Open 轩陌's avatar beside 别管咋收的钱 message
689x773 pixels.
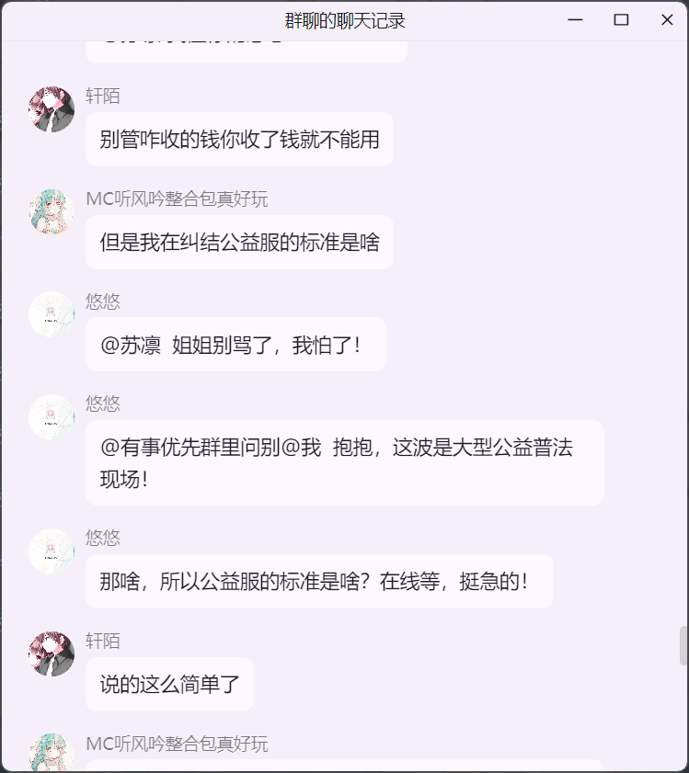52,109
